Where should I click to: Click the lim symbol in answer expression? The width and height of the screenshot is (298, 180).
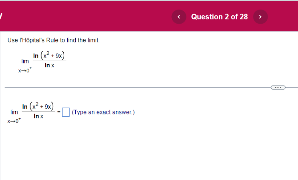pos(14,112)
